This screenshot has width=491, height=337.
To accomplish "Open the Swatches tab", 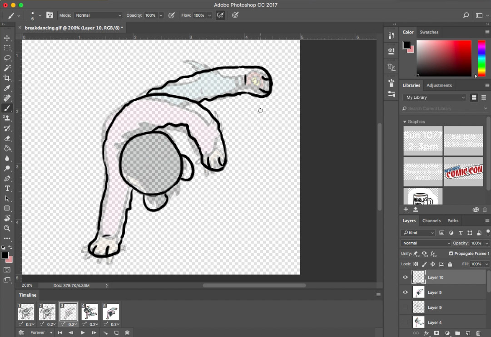I will 429,32.
